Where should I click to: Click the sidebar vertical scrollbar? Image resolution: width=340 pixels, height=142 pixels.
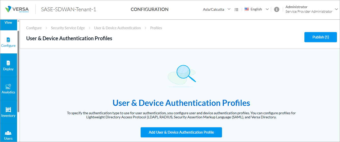tap(18, 71)
